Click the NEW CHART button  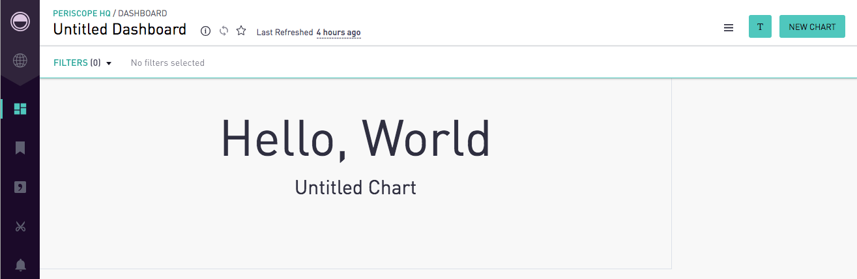click(x=812, y=27)
